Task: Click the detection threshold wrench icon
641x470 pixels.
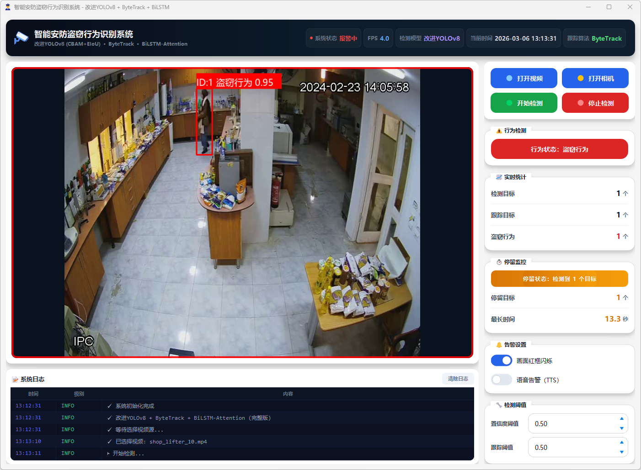Action: click(499, 405)
